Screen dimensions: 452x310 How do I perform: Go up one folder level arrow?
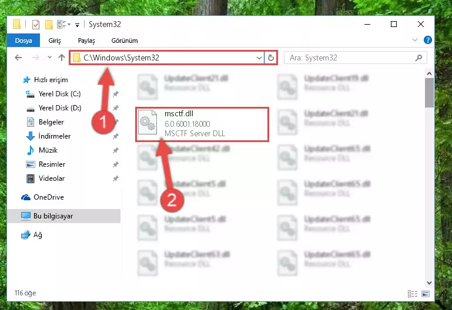click(x=61, y=58)
